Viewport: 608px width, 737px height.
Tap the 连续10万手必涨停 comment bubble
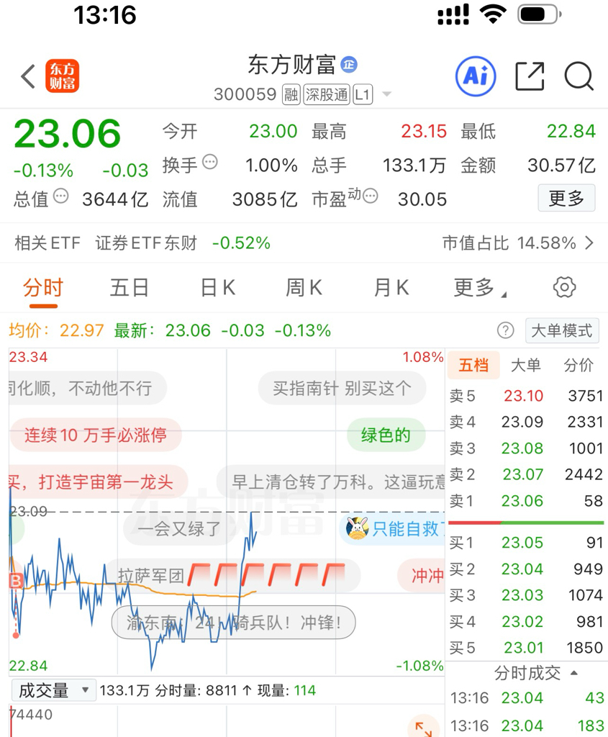96,435
